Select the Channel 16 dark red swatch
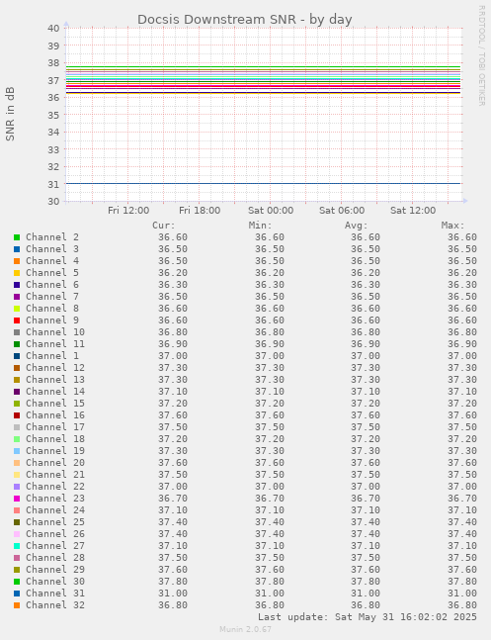Viewport: 491px width, 640px height. pyautogui.click(x=17, y=415)
